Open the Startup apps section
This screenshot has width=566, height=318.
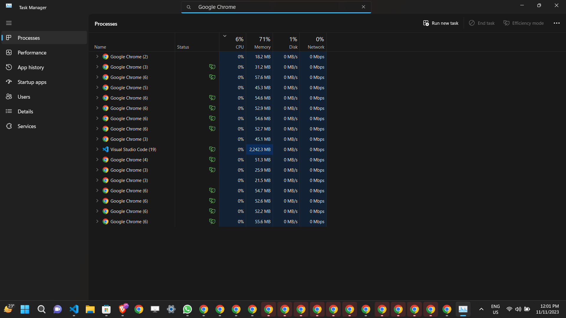[x=32, y=82]
